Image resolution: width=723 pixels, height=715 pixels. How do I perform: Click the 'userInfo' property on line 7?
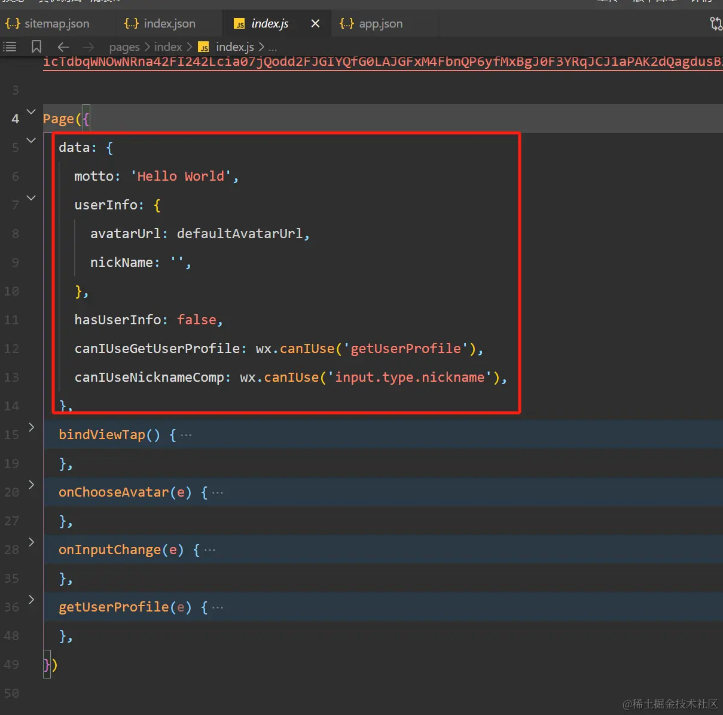tap(106, 205)
